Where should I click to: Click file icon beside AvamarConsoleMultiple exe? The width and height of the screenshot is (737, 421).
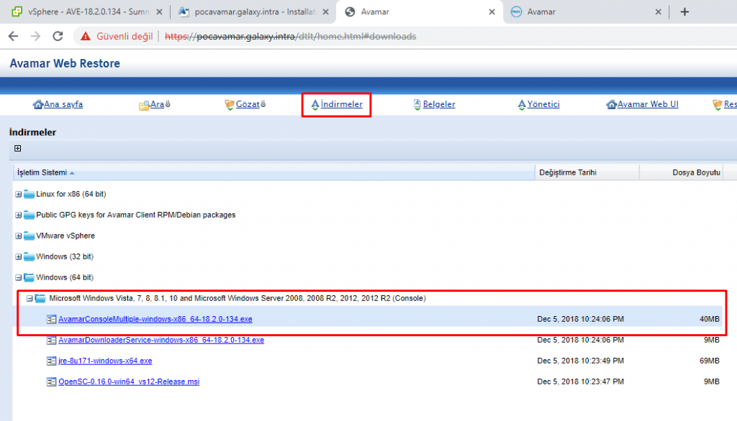pyautogui.click(x=52, y=320)
